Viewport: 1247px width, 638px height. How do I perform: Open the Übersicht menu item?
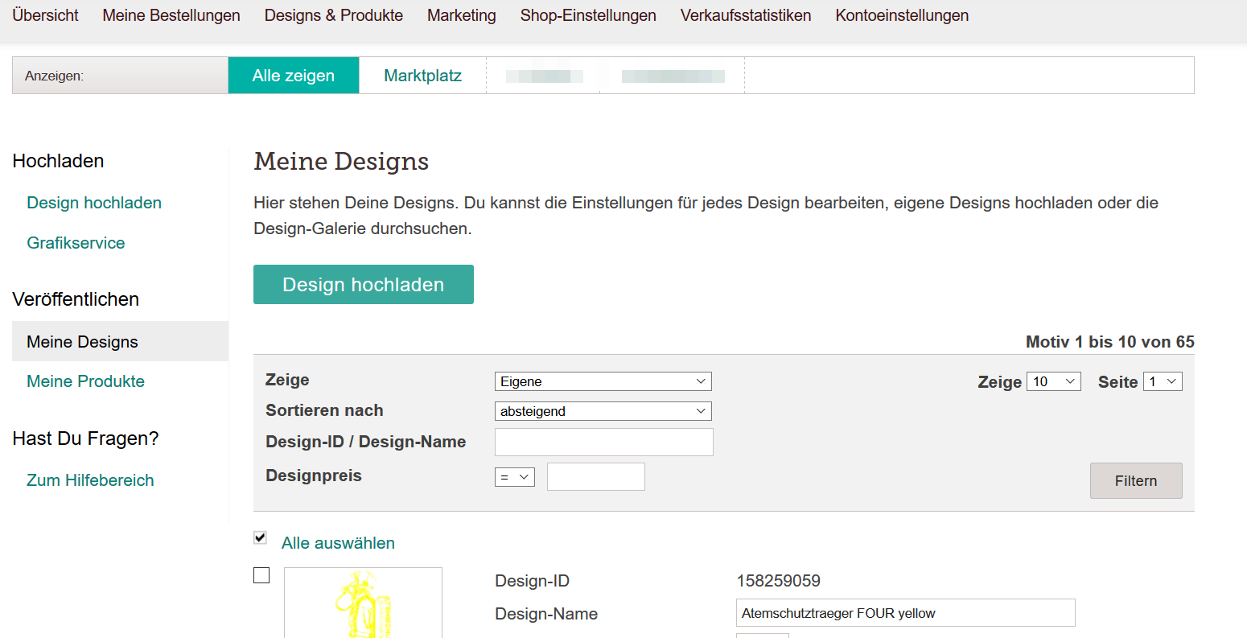click(46, 15)
